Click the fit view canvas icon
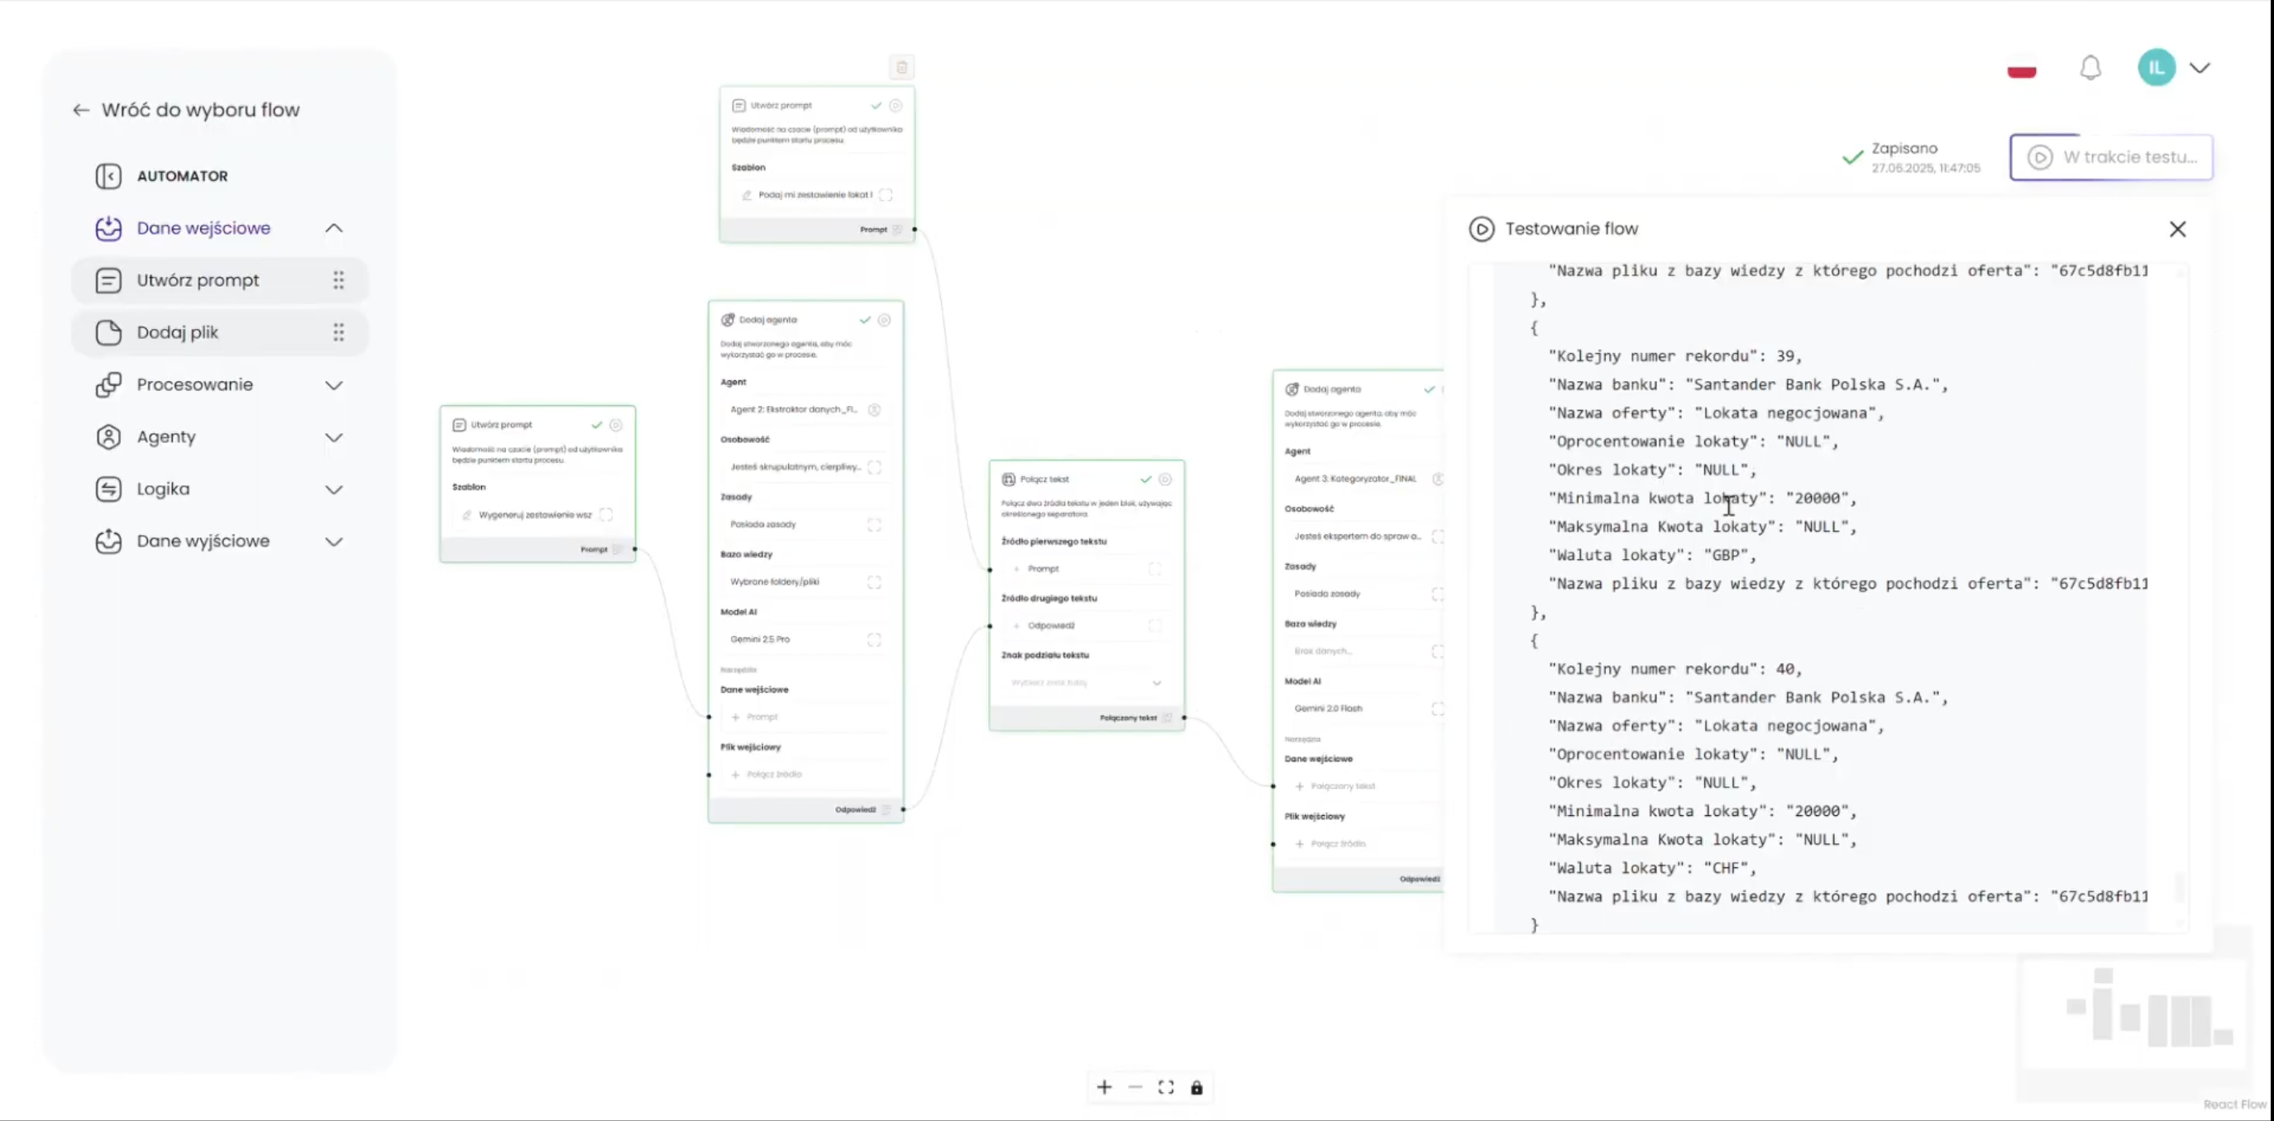Viewport: 2274px width, 1121px height. point(1166,1087)
